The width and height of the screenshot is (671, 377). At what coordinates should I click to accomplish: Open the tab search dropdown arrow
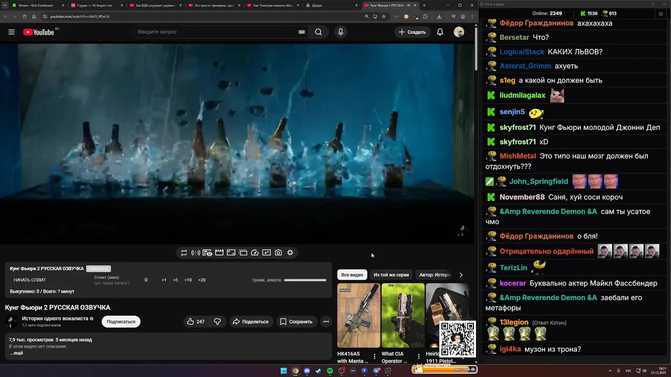5,5
